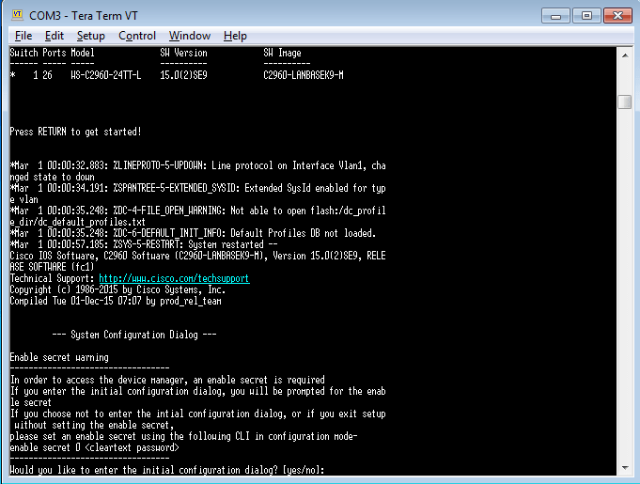Click the scrollbar up arrow

click(x=624, y=55)
